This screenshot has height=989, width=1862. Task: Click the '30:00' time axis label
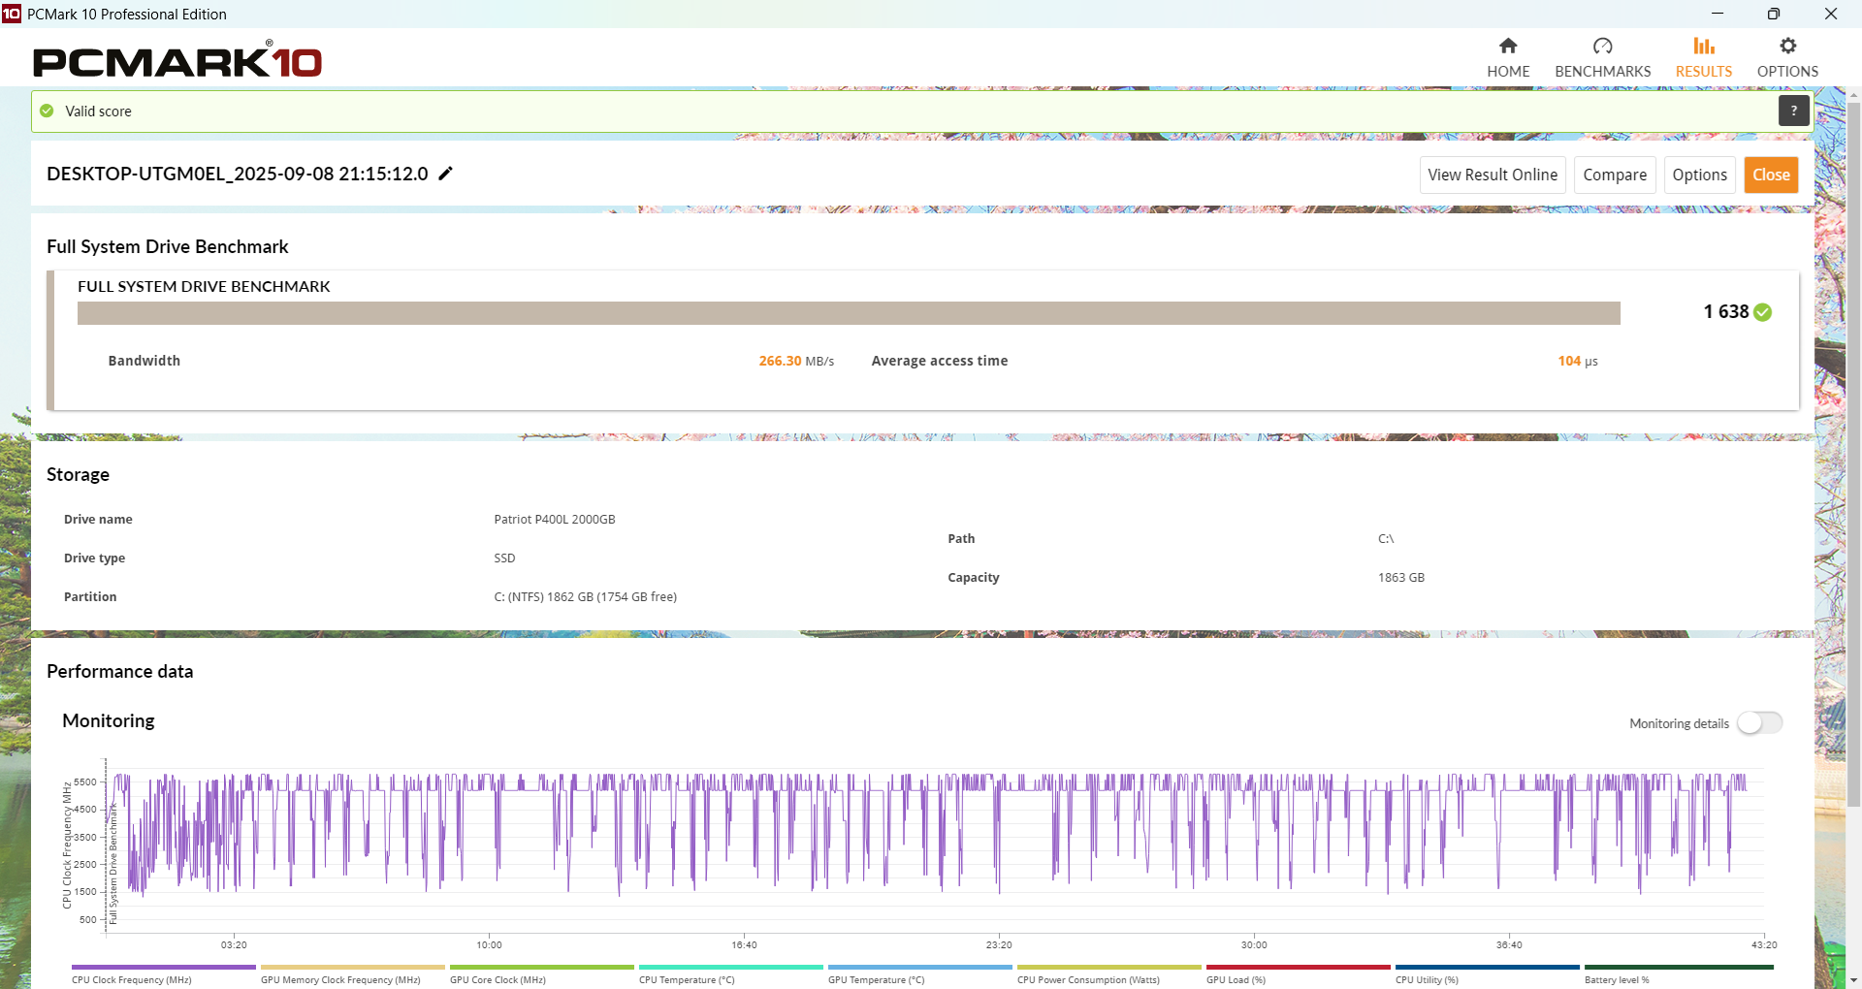click(1254, 945)
